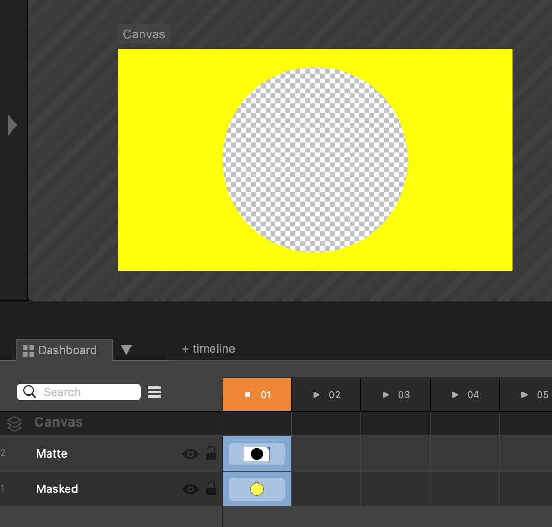Lock the Masked layer
This screenshot has width=552, height=527.
coord(211,489)
